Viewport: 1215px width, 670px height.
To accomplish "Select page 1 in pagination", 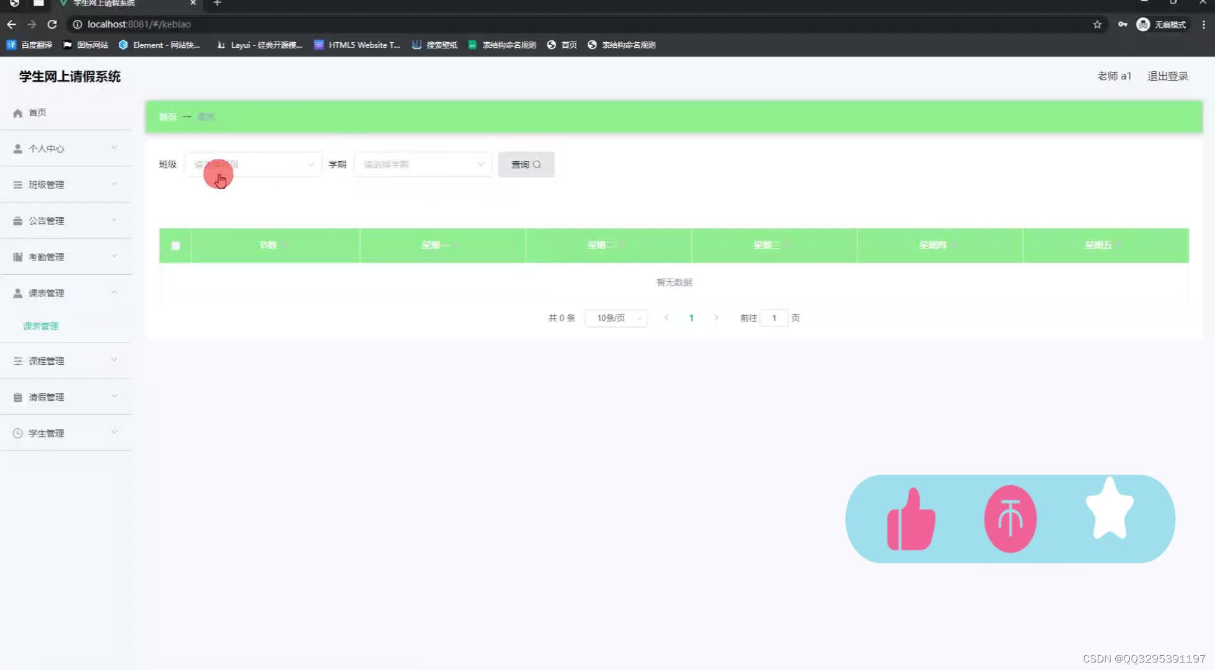I will pyautogui.click(x=691, y=318).
